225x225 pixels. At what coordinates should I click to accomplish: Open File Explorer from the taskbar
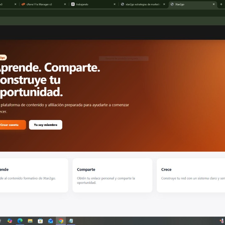(30, 221)
